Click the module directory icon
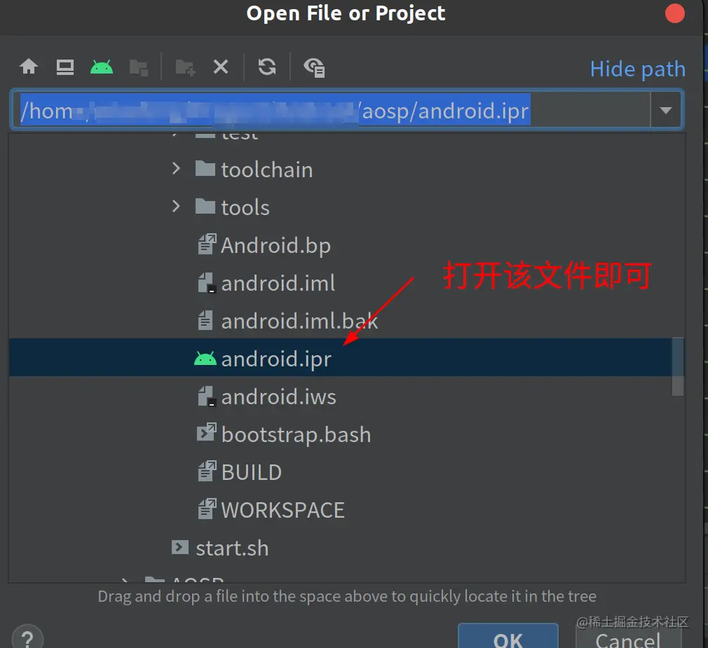The image size is (708, 648). pos(138,68)
